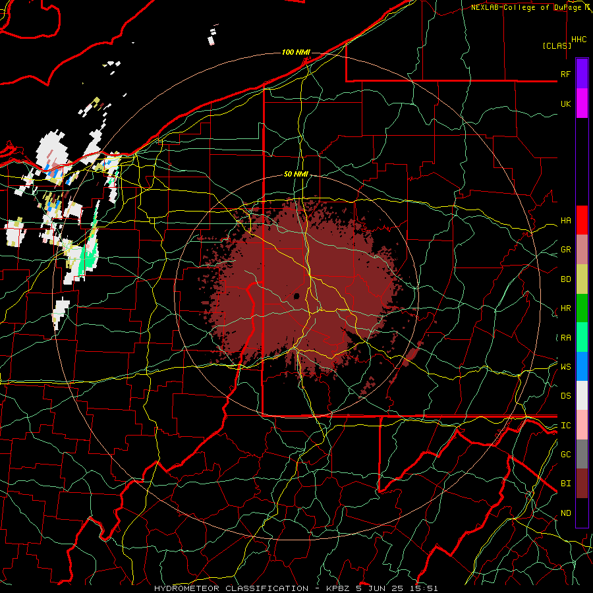The height and width of the screenshot is (593, 593).
Task: Click the bright green RA swatch
Action: 582,337
